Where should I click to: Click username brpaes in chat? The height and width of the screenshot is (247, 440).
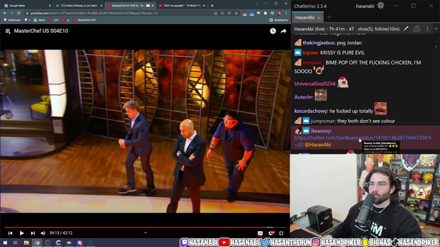(311, 53)
